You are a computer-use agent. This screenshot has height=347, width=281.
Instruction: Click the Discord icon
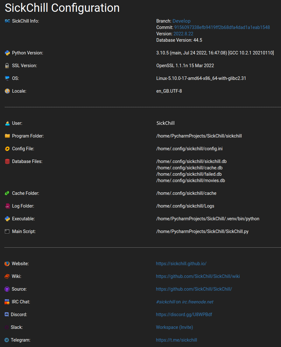coord(7,315)
